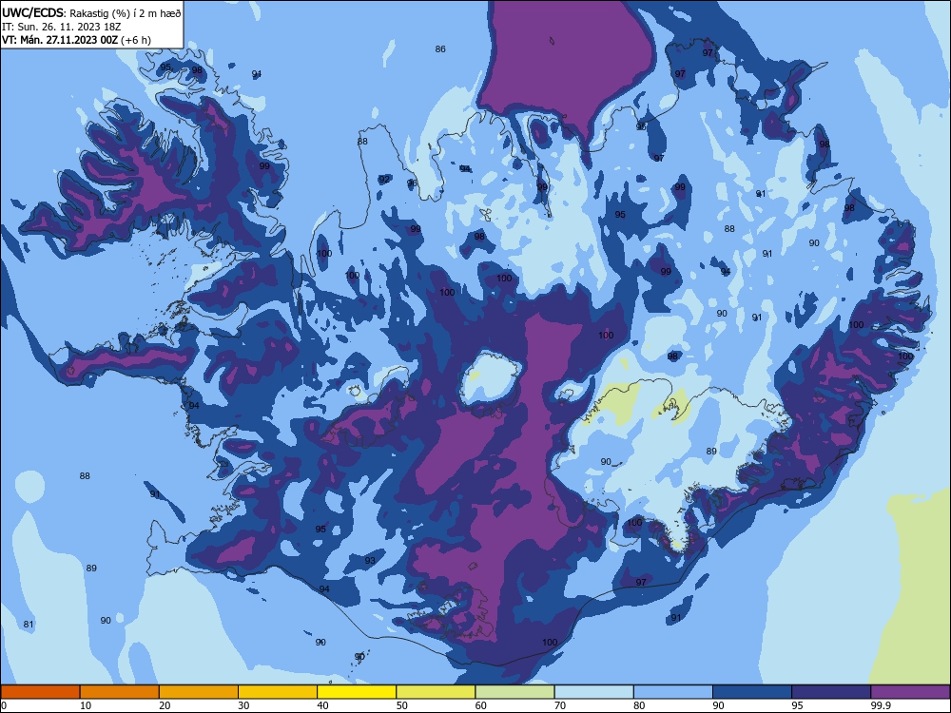Pick the amber 20–30 legend swatch
Viewport: 951px width, 713px height.
[x=199, y=692]
